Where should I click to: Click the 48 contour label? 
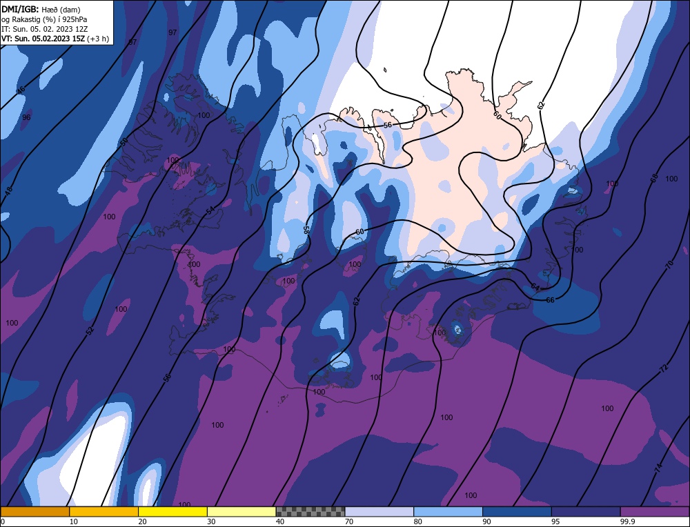pyautogui.click(x=8, y=192)
